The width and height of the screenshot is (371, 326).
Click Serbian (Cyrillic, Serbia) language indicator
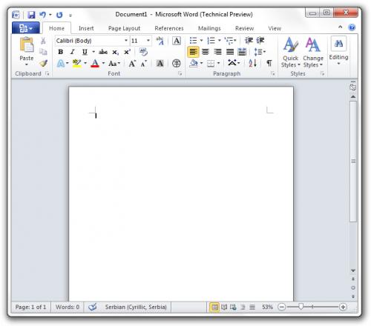pos(136,307)
